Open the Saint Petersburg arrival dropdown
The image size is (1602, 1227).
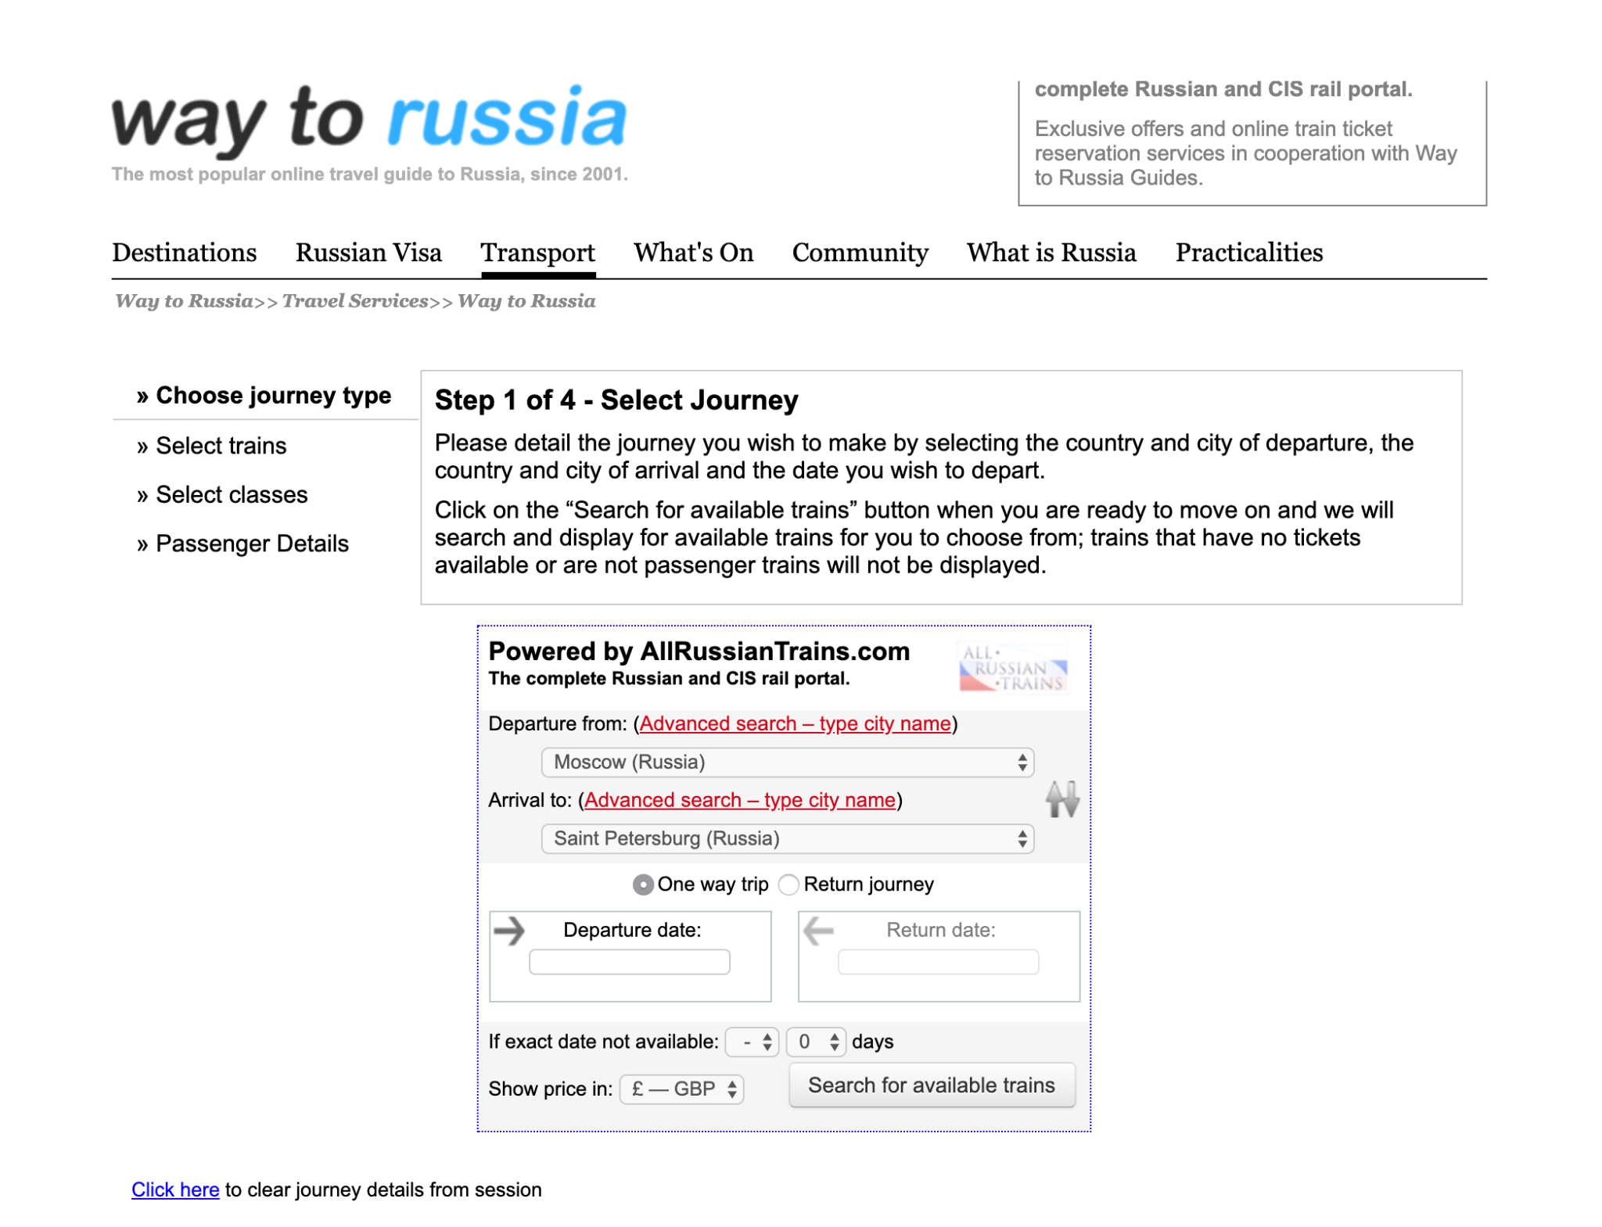click(787, 838)
